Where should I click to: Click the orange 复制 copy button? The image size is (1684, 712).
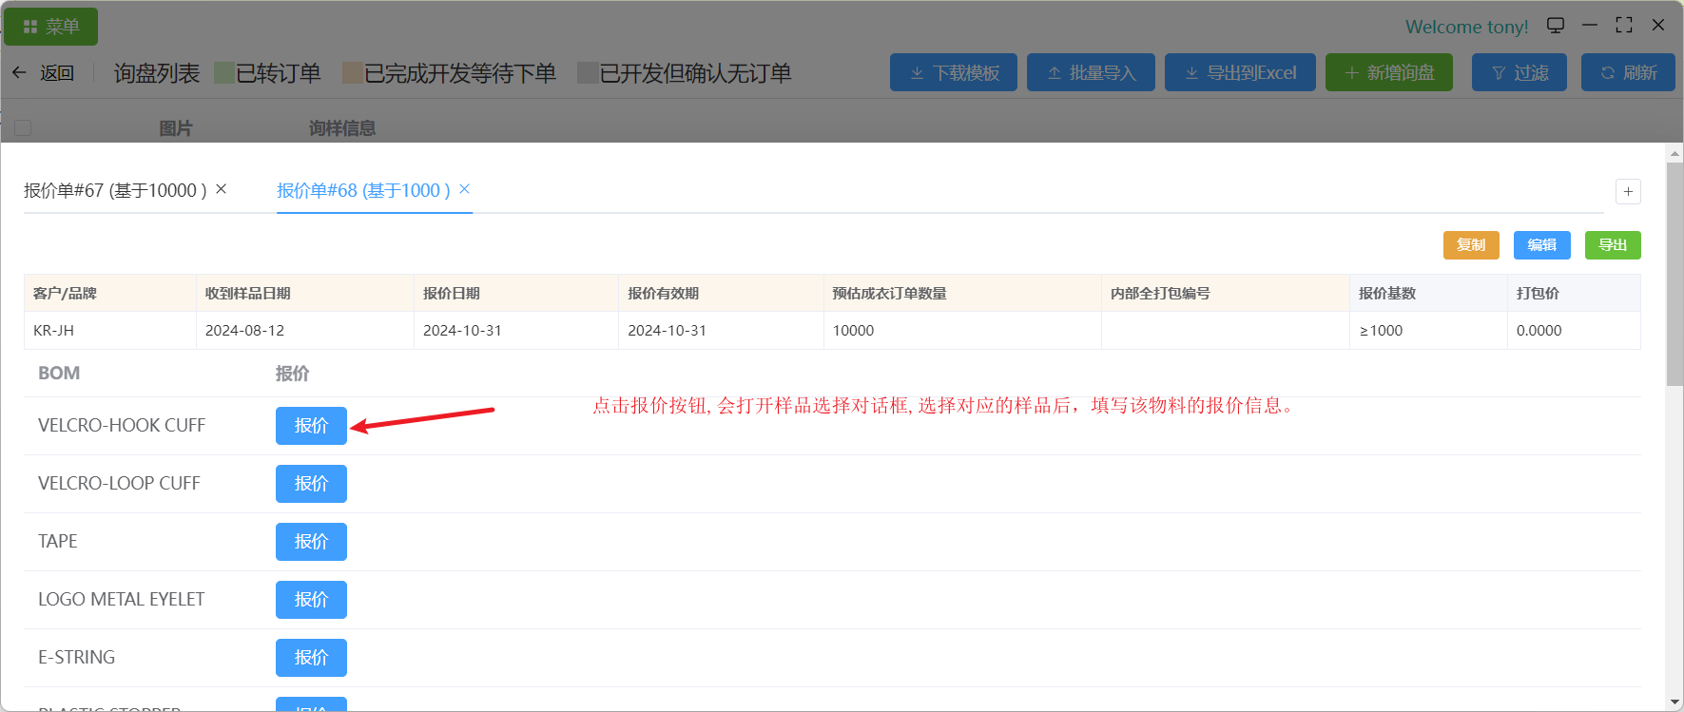pyautogui.click(x=1470, y=245)
